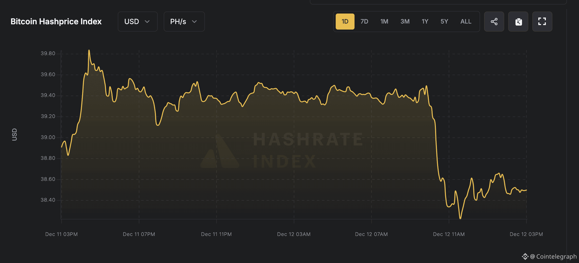Copy the chart using the clipboard icon

click(518, 22)
